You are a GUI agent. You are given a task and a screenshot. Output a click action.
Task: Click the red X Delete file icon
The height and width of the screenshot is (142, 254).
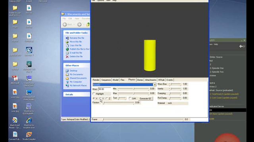tap(67, 57)
